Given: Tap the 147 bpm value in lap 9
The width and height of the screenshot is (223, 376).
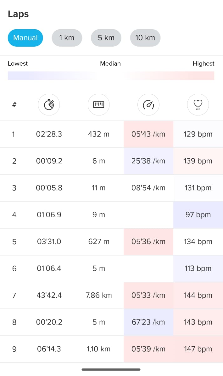Looking at the screenshot, I should pyautogui.click(x=198, y=349).
